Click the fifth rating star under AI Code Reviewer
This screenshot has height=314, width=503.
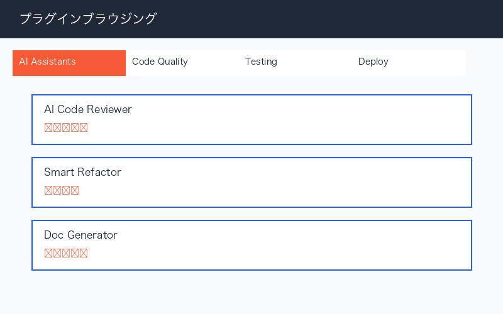coord(84,127)
